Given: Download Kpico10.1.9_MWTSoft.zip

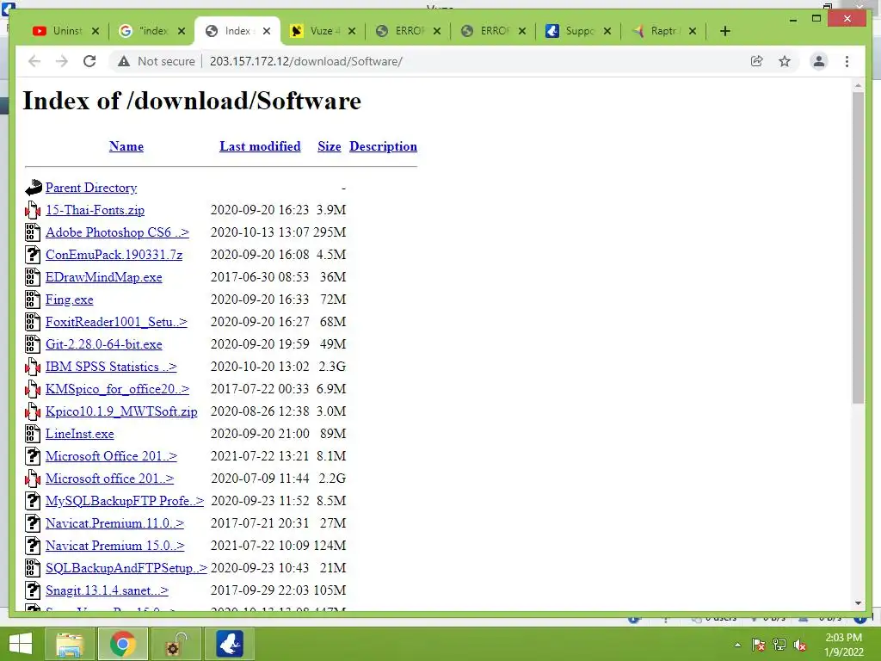Looking at the screenshot, I should tap(121, 411).
